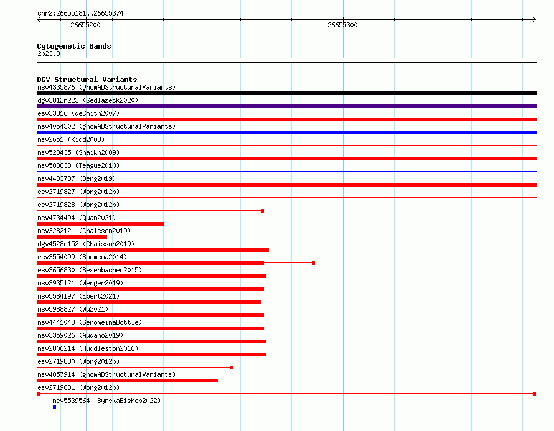The height and width of the screenshot is (431, 554).
Task: Select the blue nsv4054302 variant bar
Action: pos(286,132)
